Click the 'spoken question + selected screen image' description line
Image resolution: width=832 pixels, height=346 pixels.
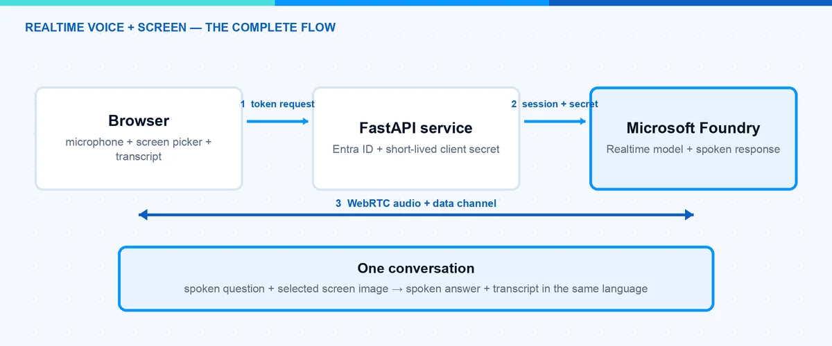pyautogui.click(x=416, y=289)
